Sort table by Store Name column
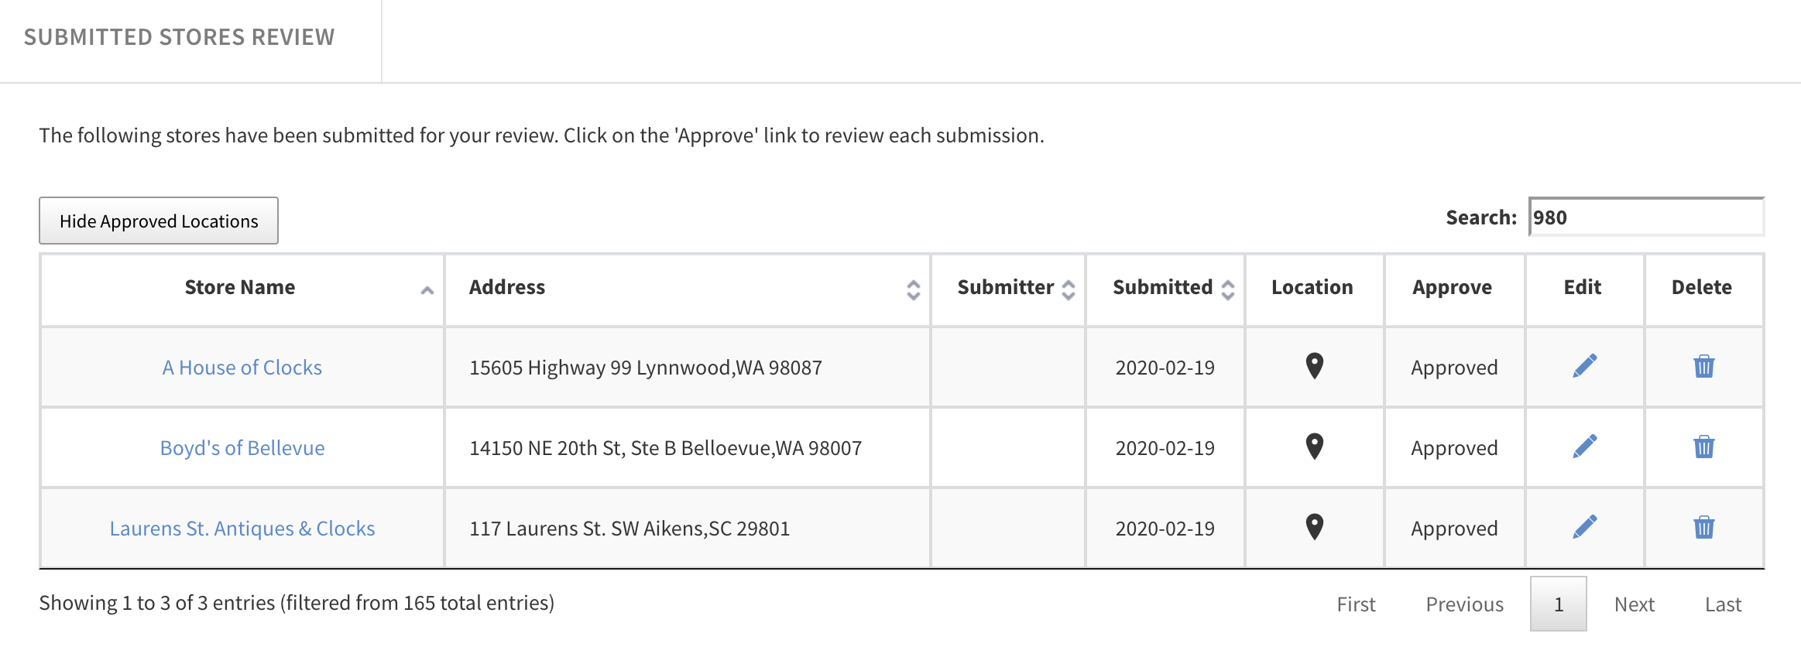 (242, 289)
